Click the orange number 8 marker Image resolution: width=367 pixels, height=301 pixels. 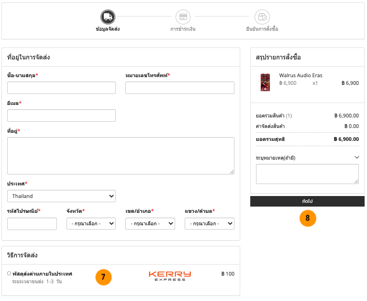point(308,218)
